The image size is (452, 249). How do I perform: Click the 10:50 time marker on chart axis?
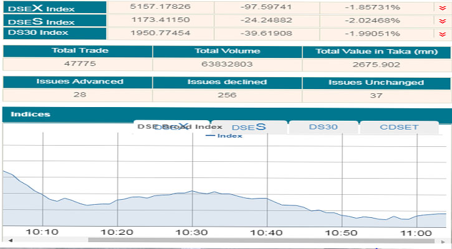(x=342, y=232)
